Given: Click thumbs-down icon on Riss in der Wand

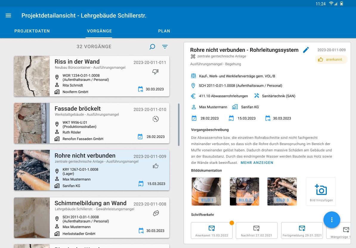Looking at the screenshot, I should 156,72.
